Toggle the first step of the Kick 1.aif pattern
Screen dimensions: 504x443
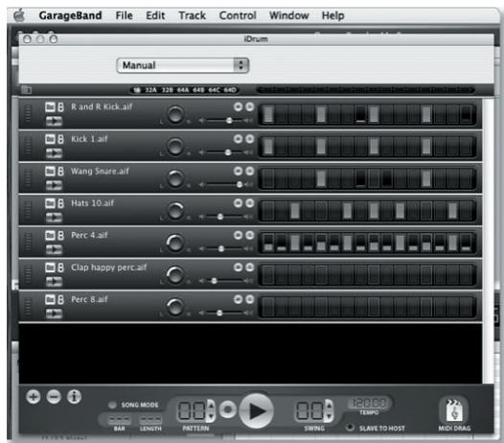pyautogui.click(x=268, y=146)
